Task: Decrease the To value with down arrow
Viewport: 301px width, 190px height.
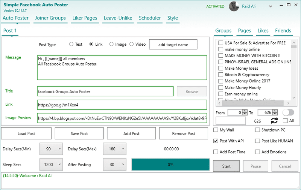Action: point(275,114)
